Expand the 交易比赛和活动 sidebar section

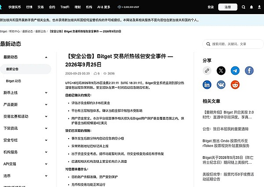coord(46,116)
